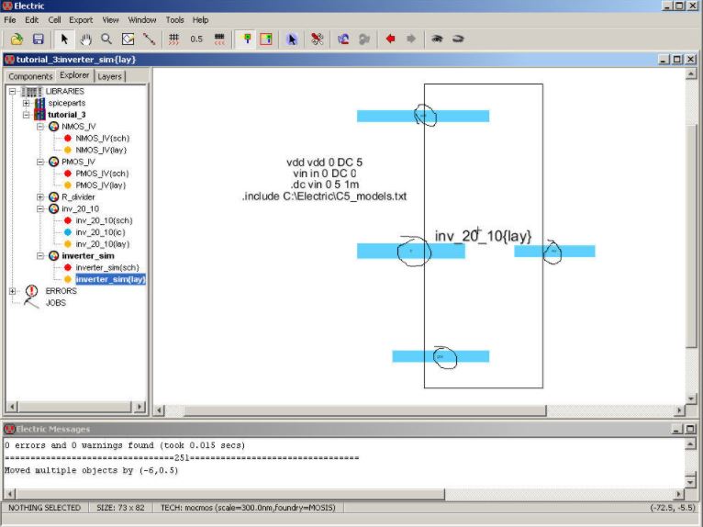
Task: Expand the R_divider cell group
Action: coord(40,196)
